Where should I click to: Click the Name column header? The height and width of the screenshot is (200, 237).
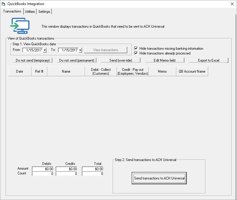point(66,71)
